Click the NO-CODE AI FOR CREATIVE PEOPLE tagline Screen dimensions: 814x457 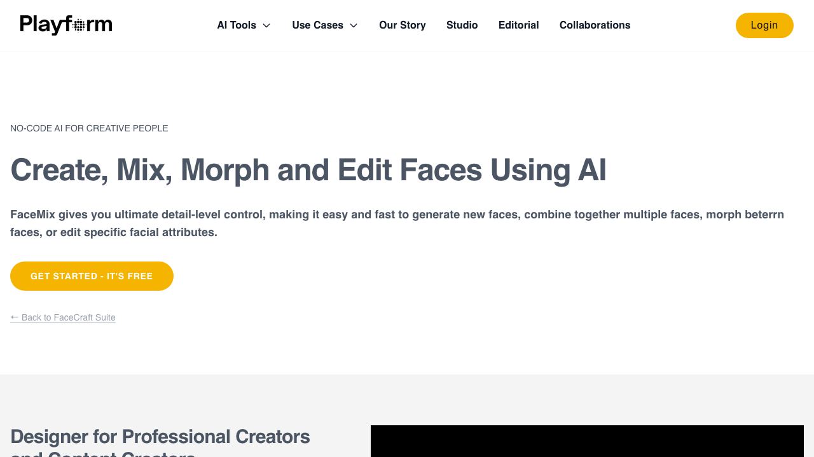[x=89, y=128]
